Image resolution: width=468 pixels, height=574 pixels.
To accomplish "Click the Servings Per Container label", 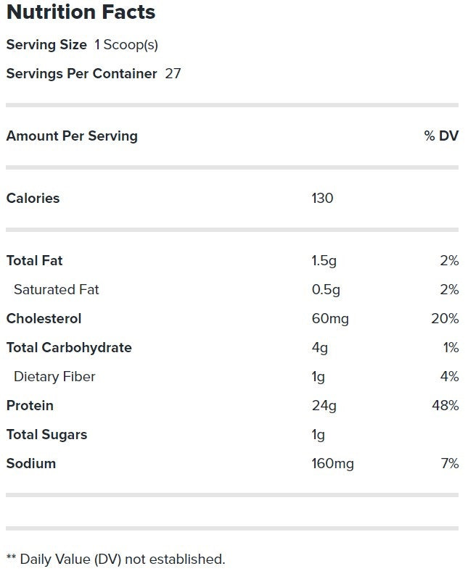I will [x=81, y=74].
